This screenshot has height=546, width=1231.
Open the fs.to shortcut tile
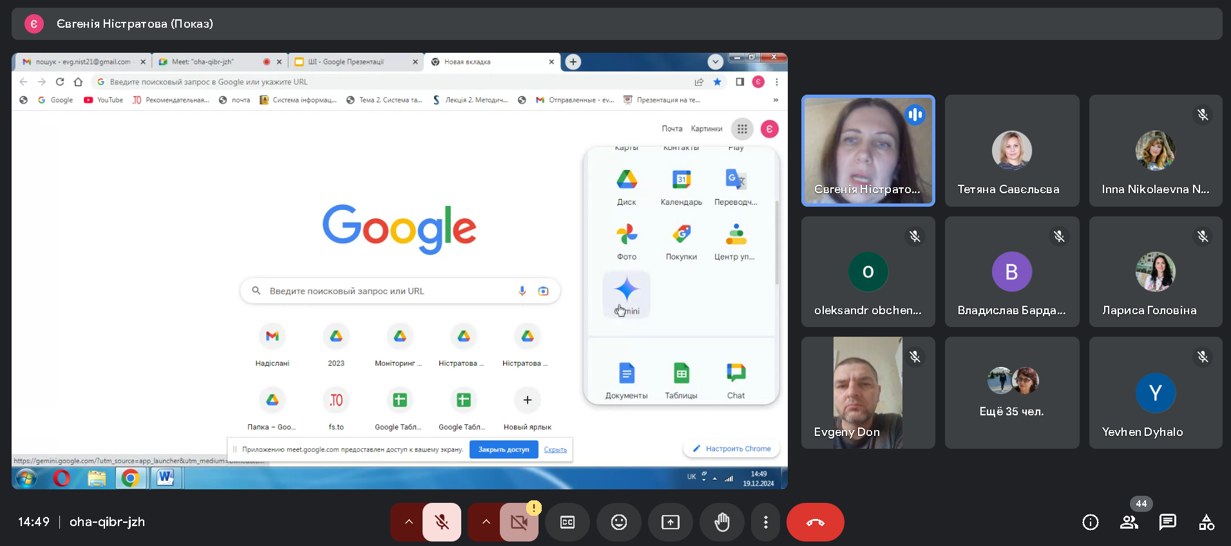(x=336, y=408)
